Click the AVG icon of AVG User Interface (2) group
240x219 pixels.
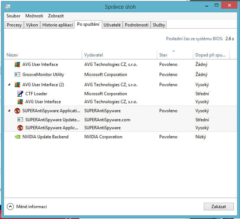tap(17, 85)
